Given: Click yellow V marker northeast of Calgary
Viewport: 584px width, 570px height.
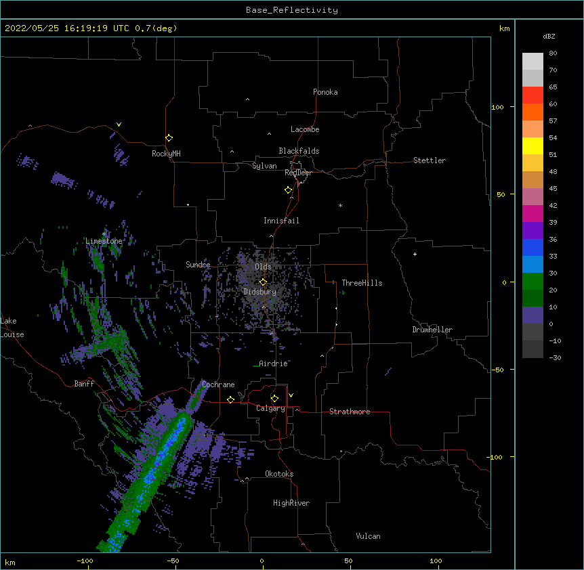Looking at the screenshot, I should click(x=291, y=395).
